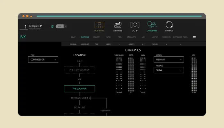
Task: Click the Mix percent value readout
Action: (194, 93)
